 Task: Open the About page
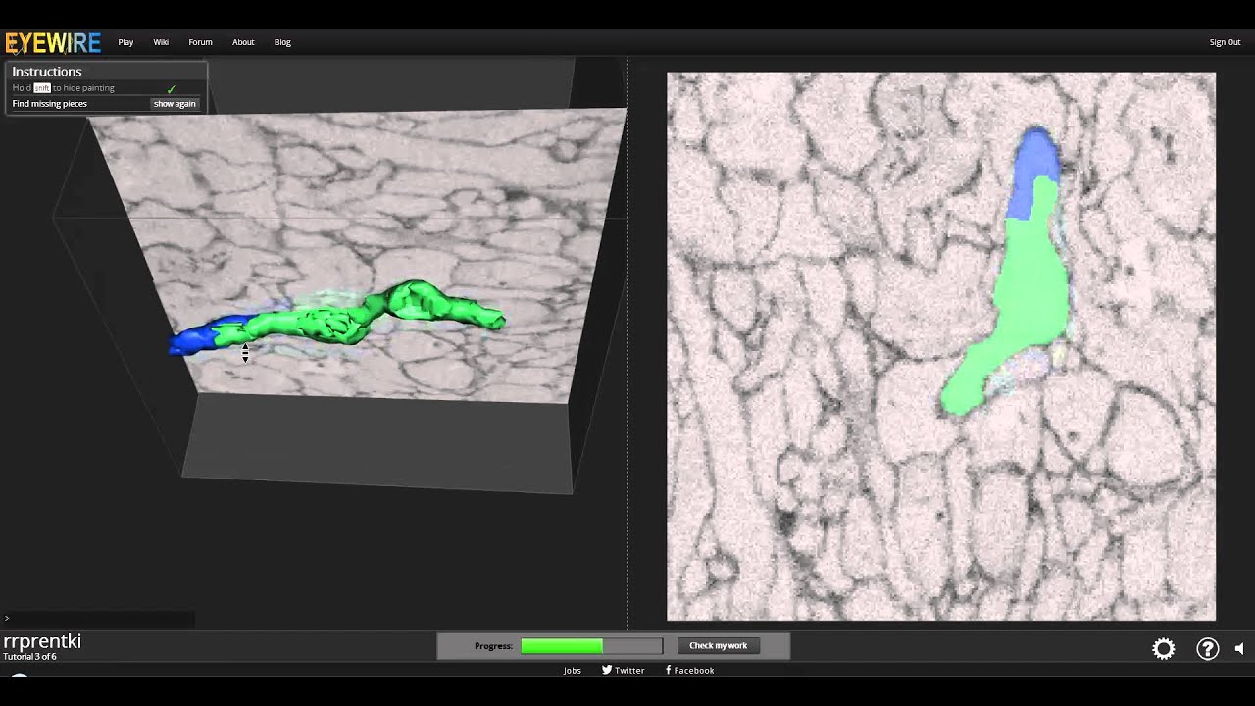point(243,42)
